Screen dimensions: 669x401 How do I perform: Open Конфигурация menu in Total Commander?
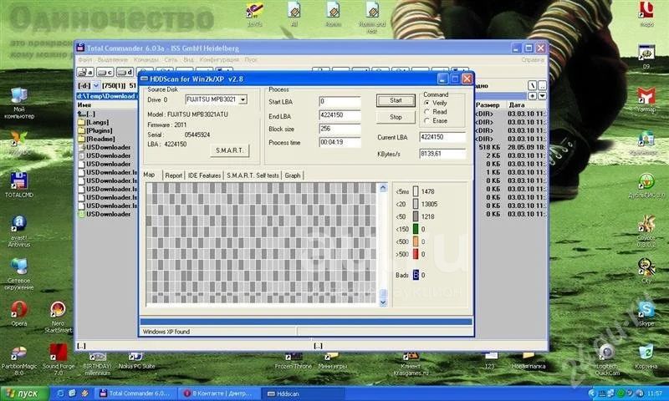[219, 59]
